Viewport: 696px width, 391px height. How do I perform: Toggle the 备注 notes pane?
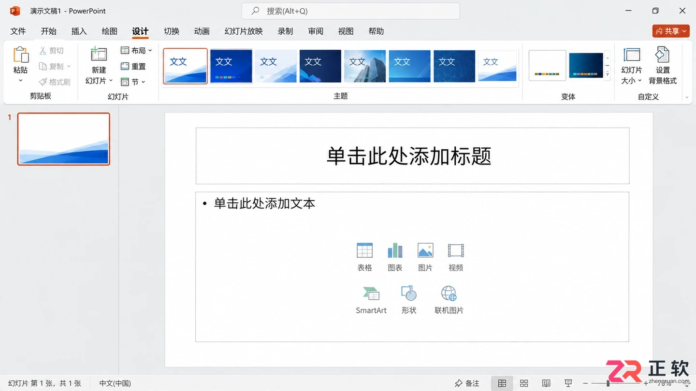coord(467,383)
